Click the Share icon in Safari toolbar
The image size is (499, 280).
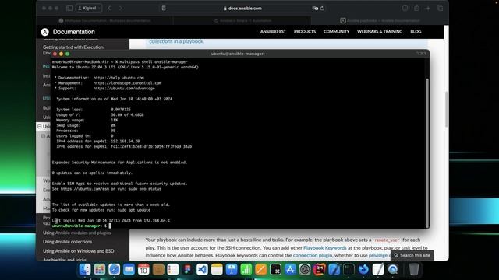pyautogui.click(x=416, y=9)
